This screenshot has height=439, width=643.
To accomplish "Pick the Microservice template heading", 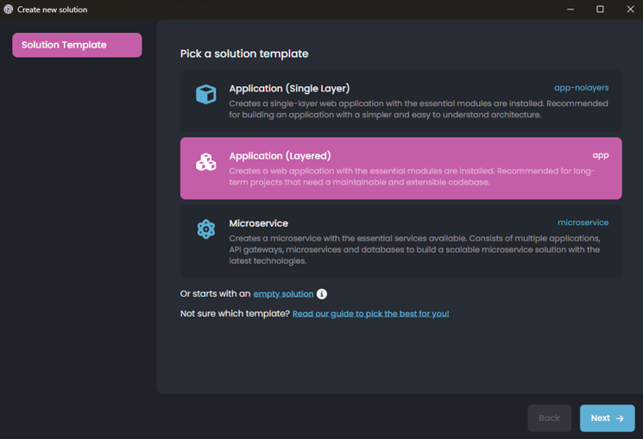I will (258, 223).
